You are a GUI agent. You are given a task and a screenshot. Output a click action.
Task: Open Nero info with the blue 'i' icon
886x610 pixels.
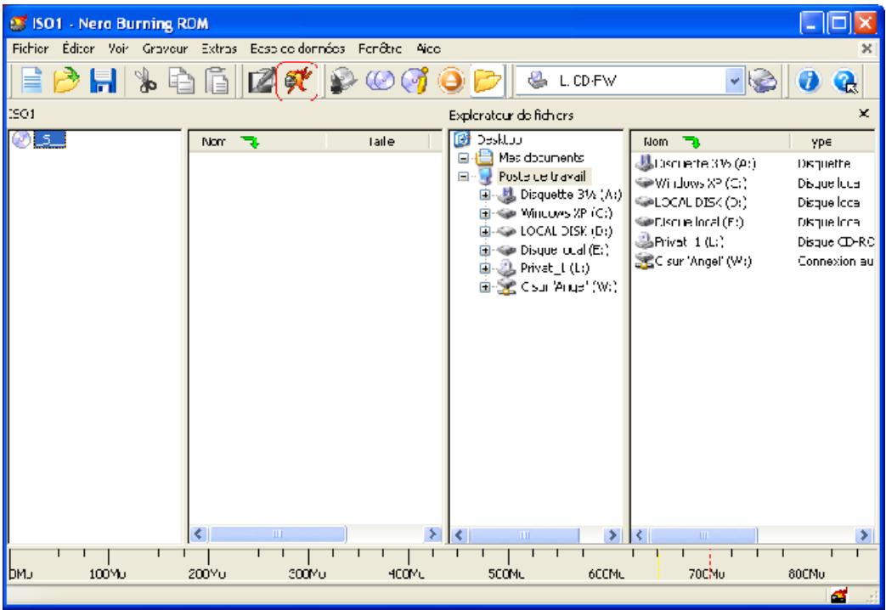809,82
